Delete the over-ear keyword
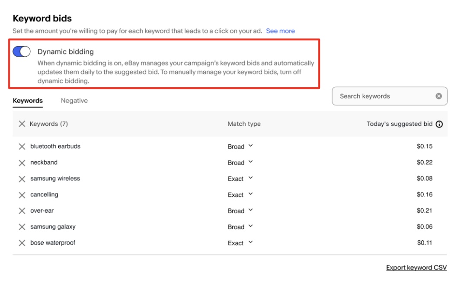Image resolution: width=467 pixels, height=287 pixels. click(x=22, y=211)
